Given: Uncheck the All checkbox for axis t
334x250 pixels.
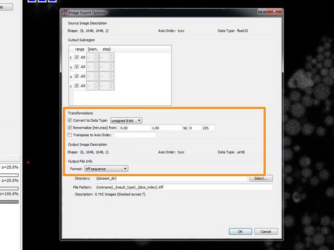Looking at the screenshot, I should [77, 57].
